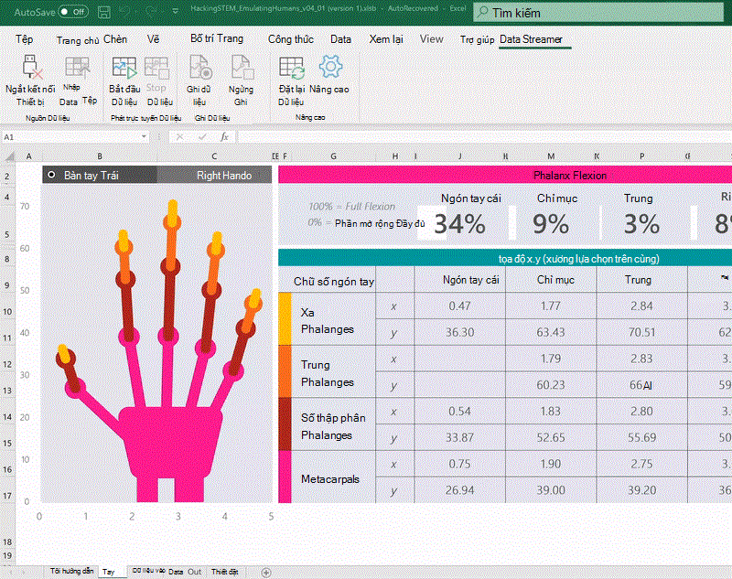Open the Data ribbon tab
This screenshot has width=732, height=579.
coord(340,39)
